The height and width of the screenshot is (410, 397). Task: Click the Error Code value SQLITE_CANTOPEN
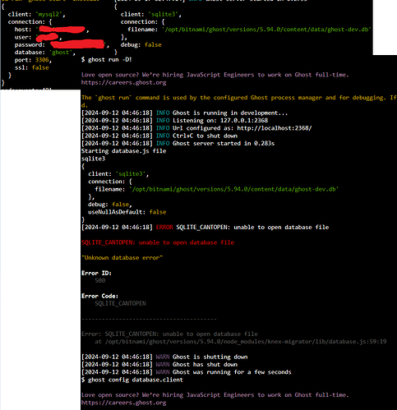pyautogui.click(x=120, y=303)
